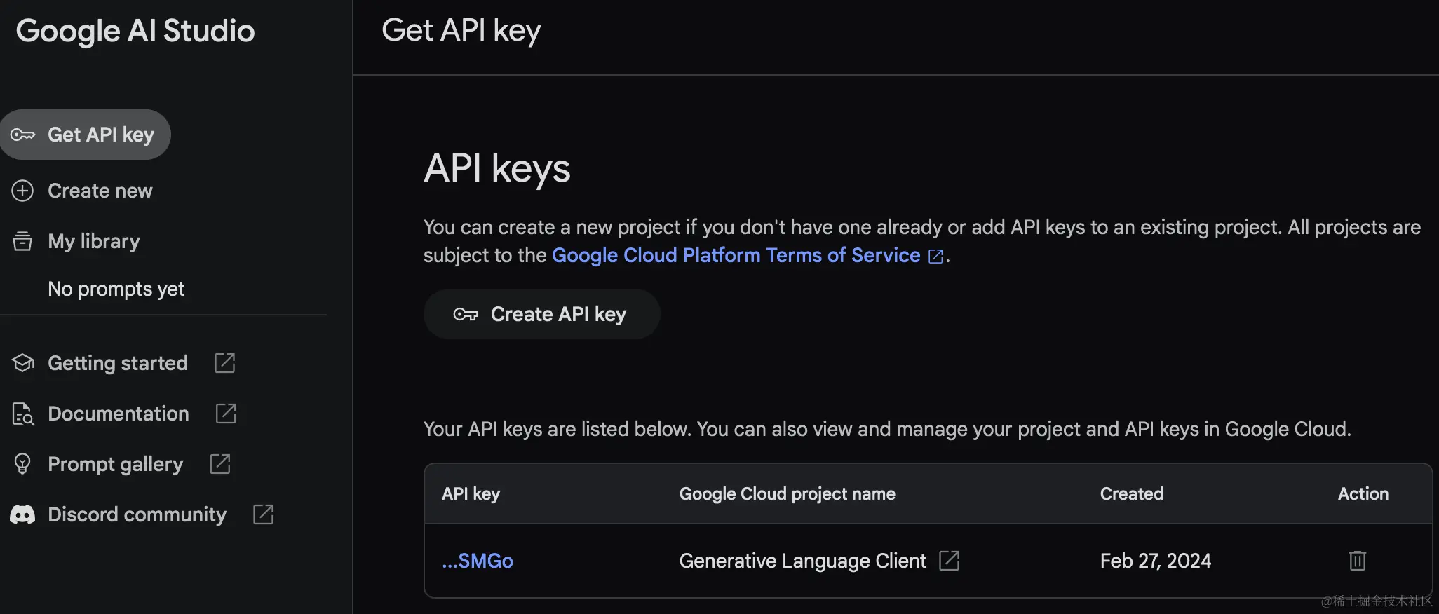Open the ...SMGo API key link

coord(478,561)
